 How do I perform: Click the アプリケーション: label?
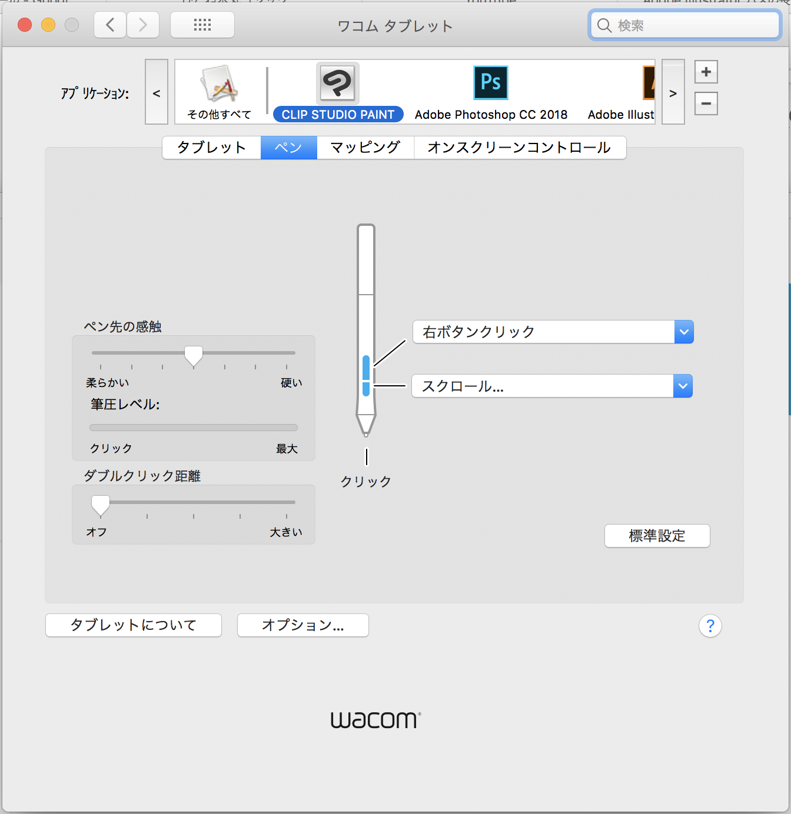[x=95, y=94]
